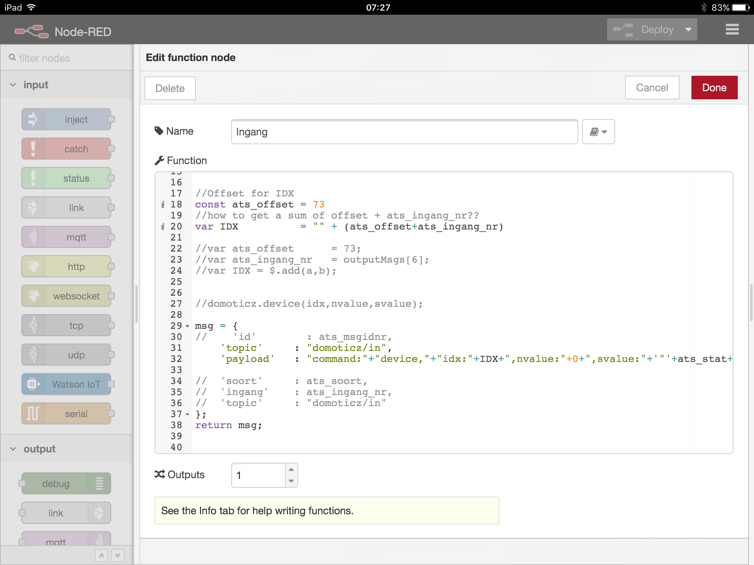The height and width of the screenshot is (565, 754).
Task: Select the status node icon
Action: pyautogui.click(x=33, y=178)
